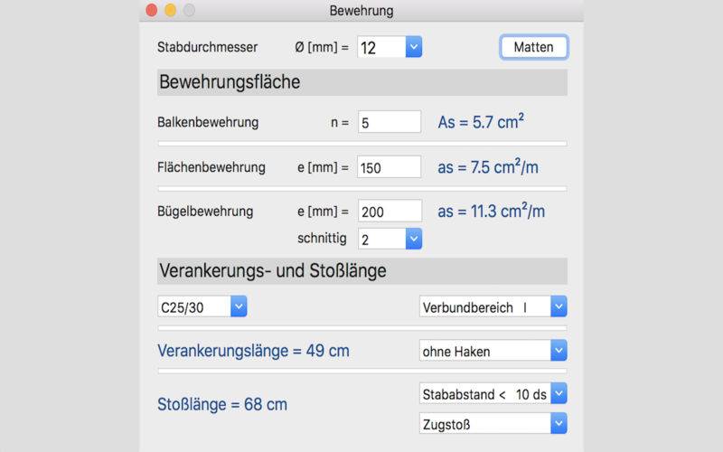Click the As = 5.7 cm² result text

click(481, 122)
